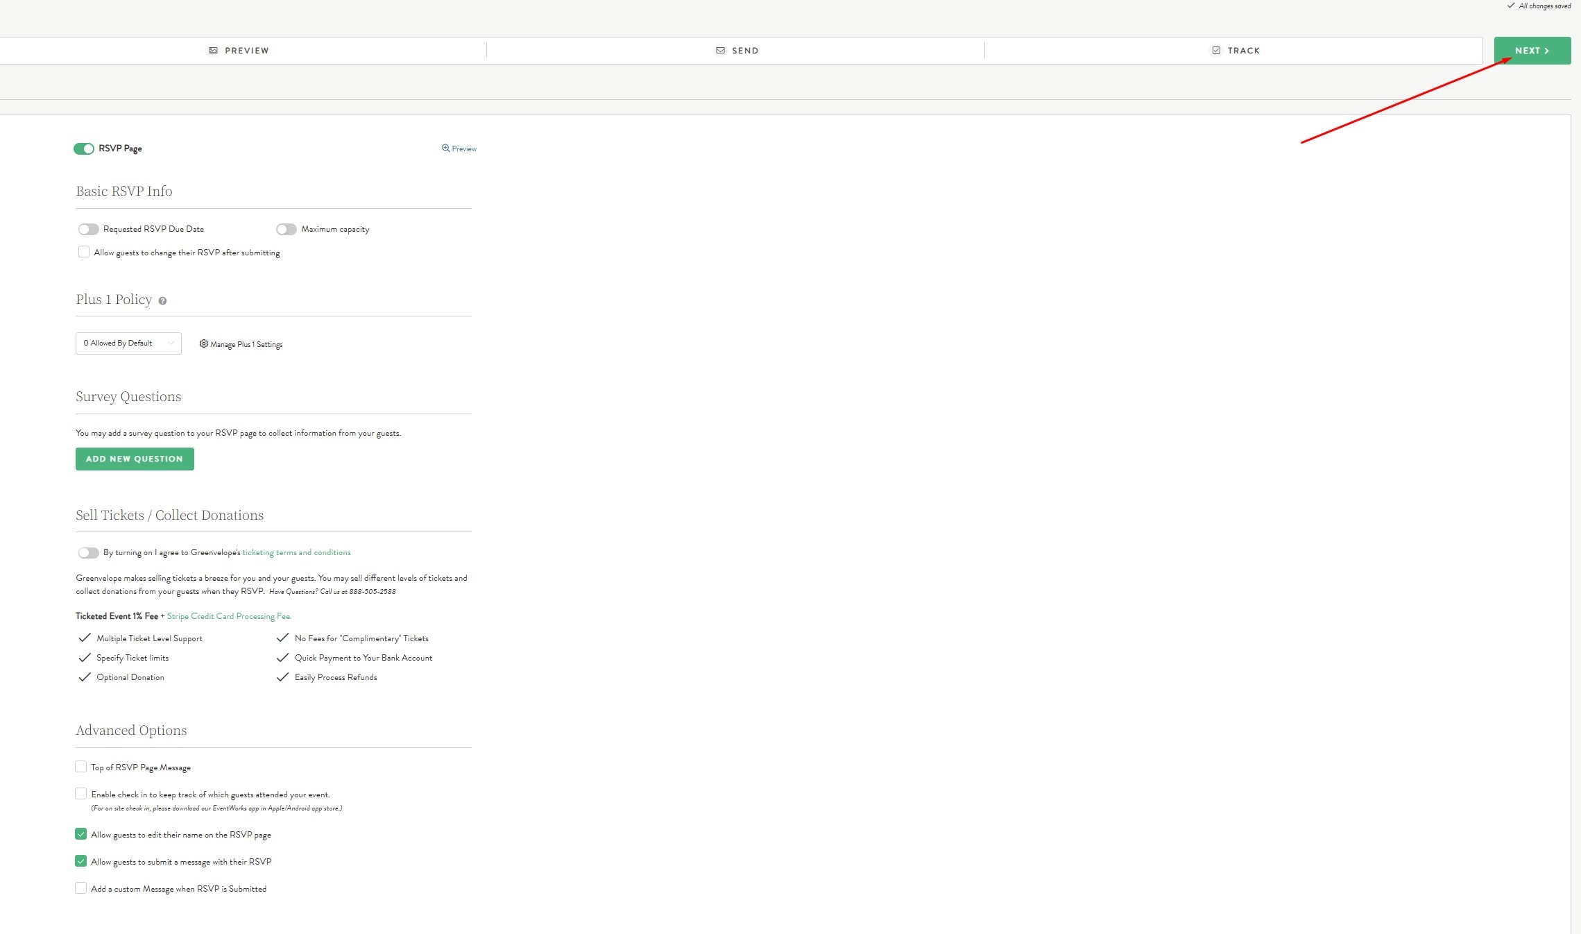Uncheck Allow guests to edit their name
Screen dimensions: 1581x934
pyautogui.click(x=81, y=834)
